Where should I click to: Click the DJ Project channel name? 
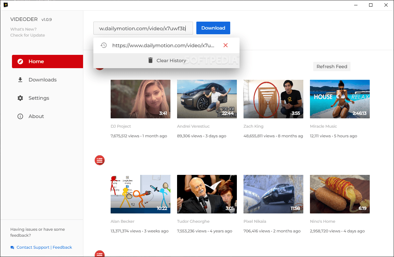(x=121, y=126)
